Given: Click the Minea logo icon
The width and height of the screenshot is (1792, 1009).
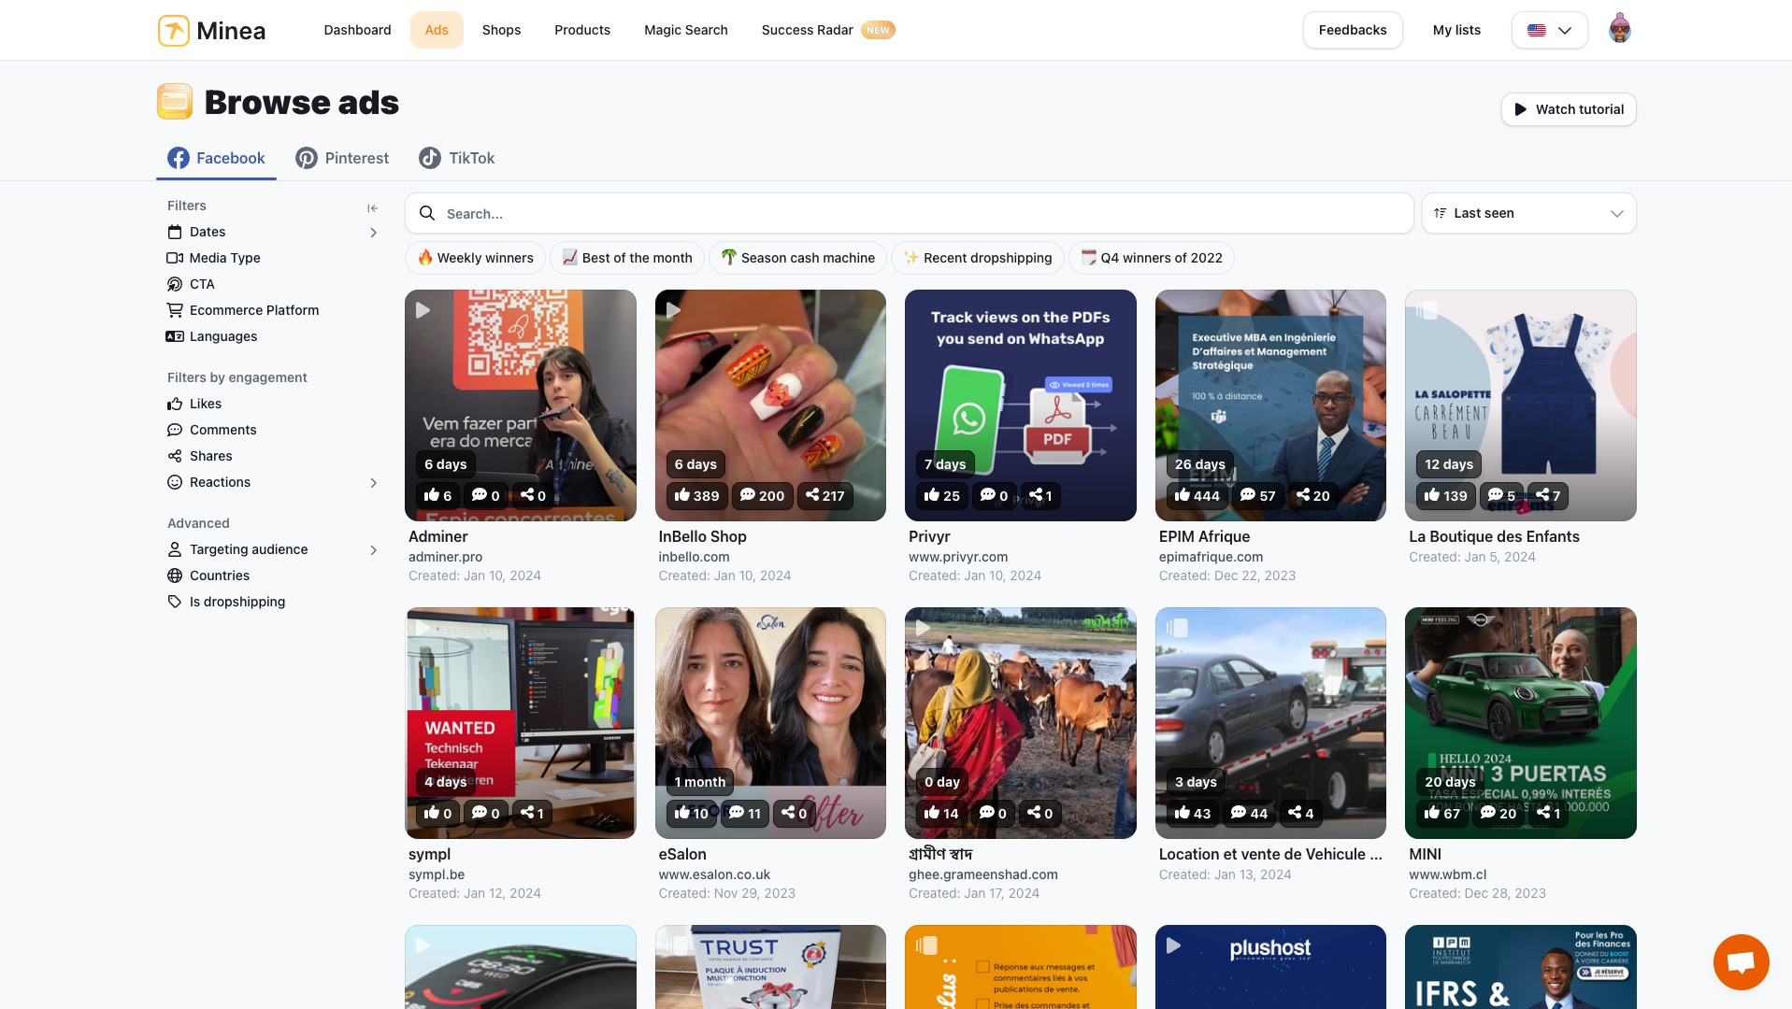Looking at the screenshot, I should (x=173, y=30).
